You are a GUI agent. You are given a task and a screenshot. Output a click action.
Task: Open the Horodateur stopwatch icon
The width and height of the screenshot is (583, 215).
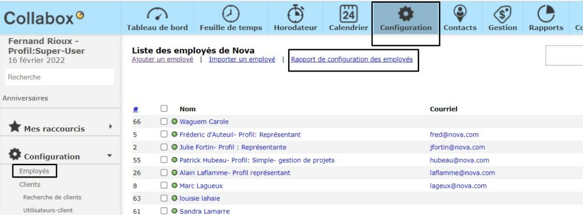point(295,14)
